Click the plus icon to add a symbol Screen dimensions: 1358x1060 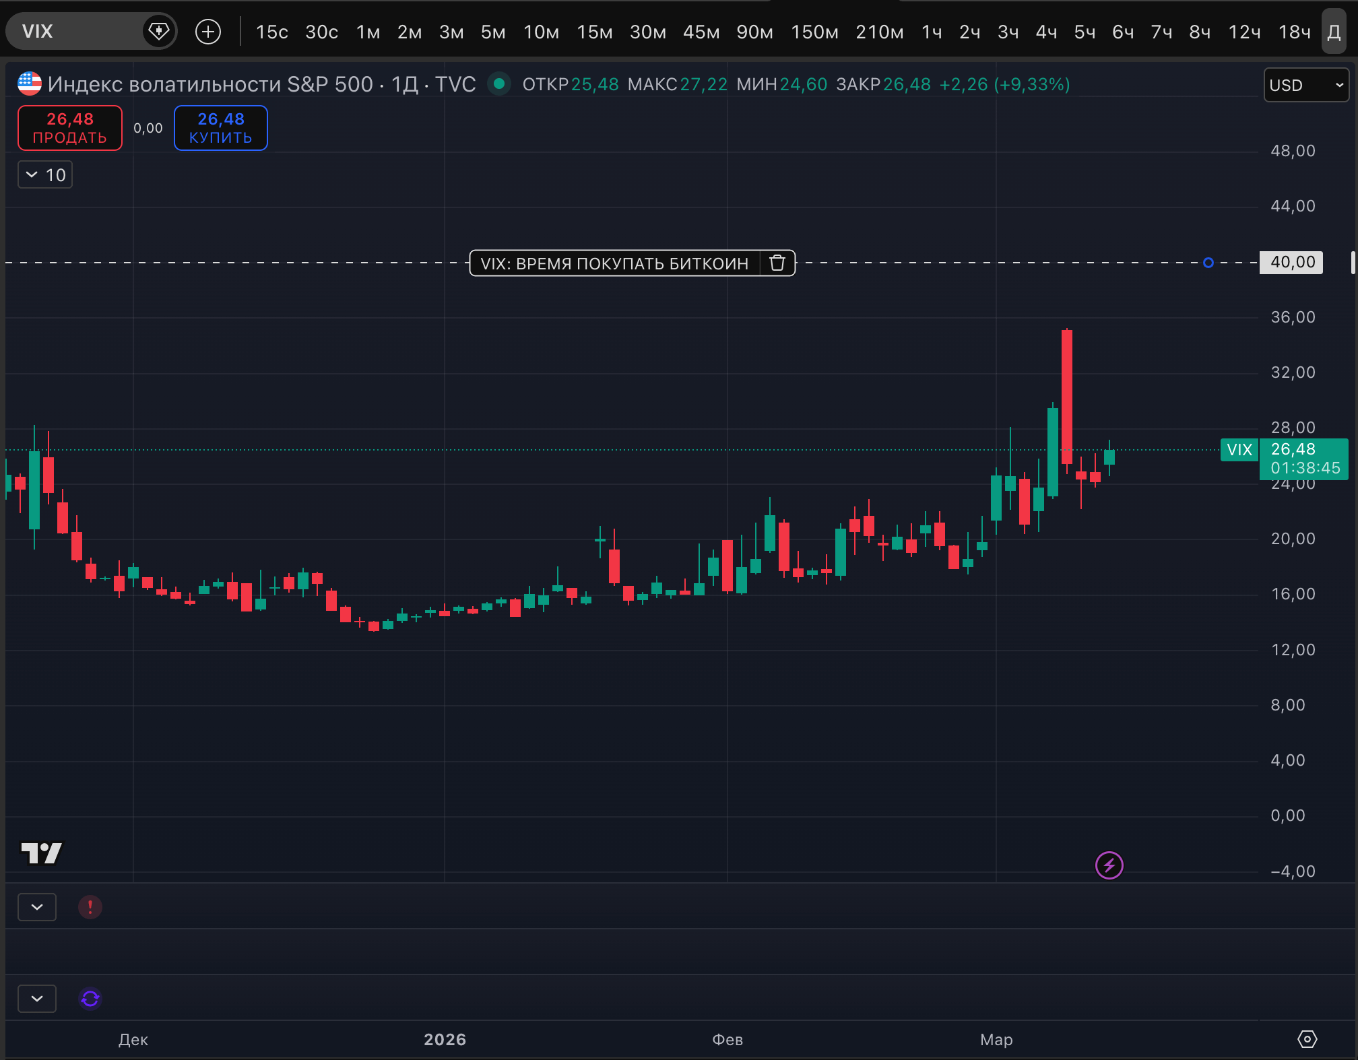click(208, 32)
